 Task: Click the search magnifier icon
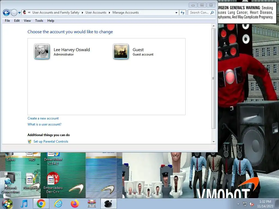tap(212, 13)
